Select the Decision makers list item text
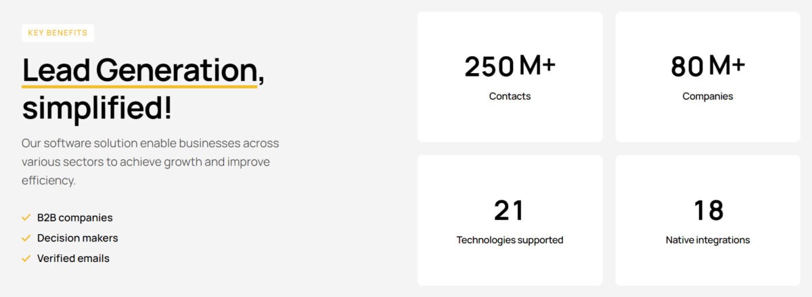Screen dimensions: 812x297 pyautogui.click(x=78, y=238)
